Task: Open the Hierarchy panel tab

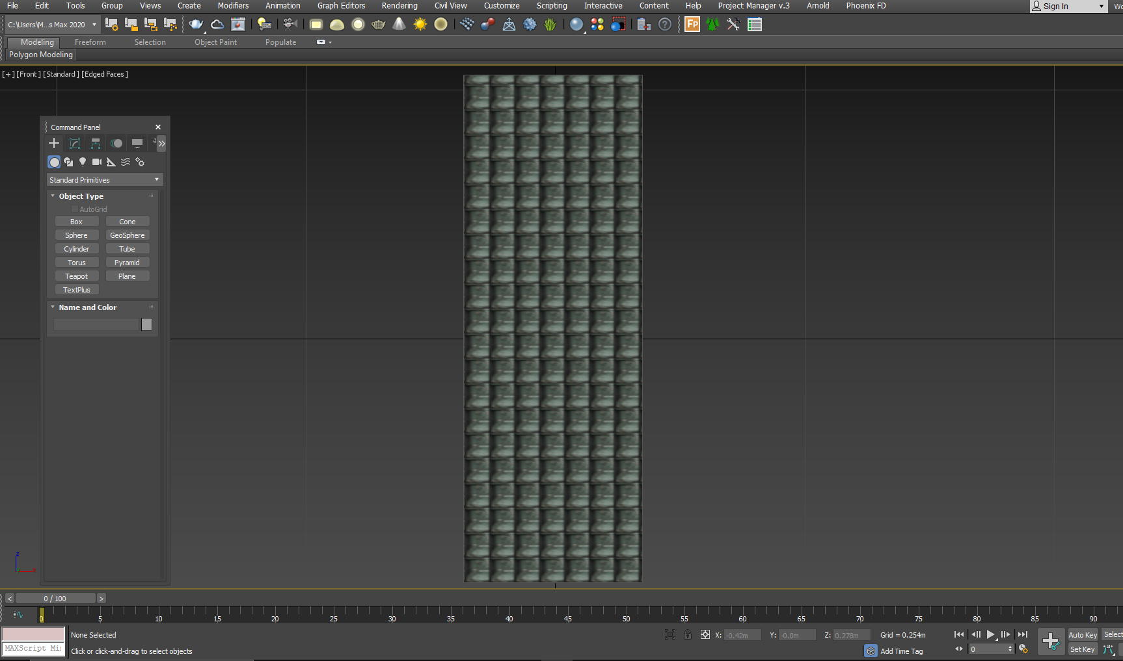Action: pos(95,143)
